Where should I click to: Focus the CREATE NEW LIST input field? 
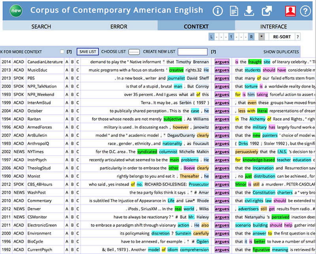[193, 52]
